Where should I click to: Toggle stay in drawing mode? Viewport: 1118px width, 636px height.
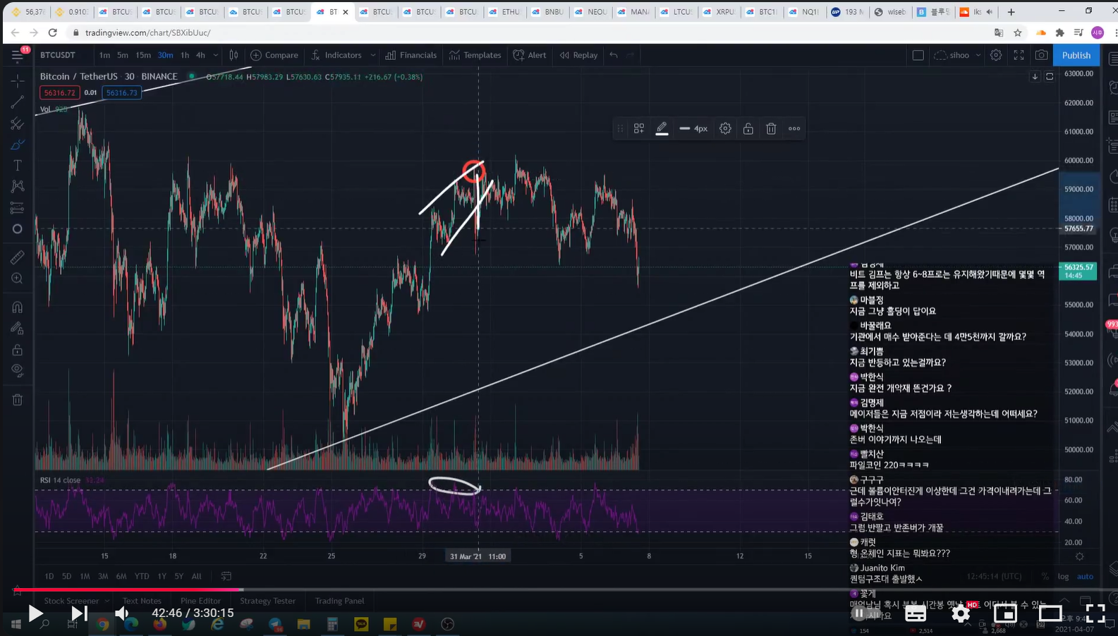point(18,329)
